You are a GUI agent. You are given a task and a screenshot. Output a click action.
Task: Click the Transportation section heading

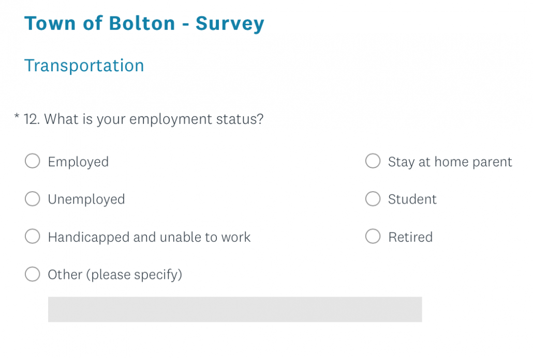[x=84, y=65]
